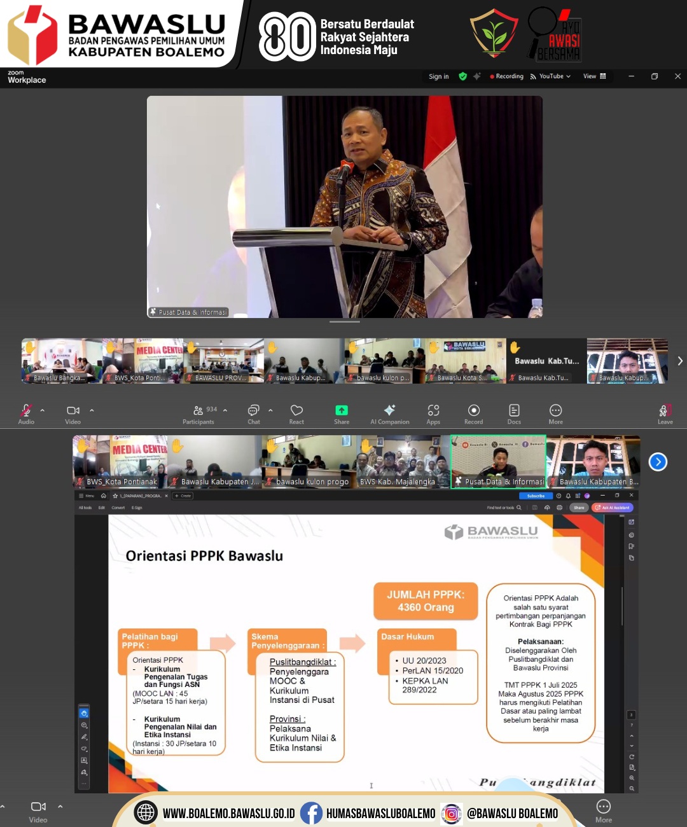The image size is (687, 827).
Task: Select the highlighter pen in Acrobat left toolbar
Action: click(84, 737)
